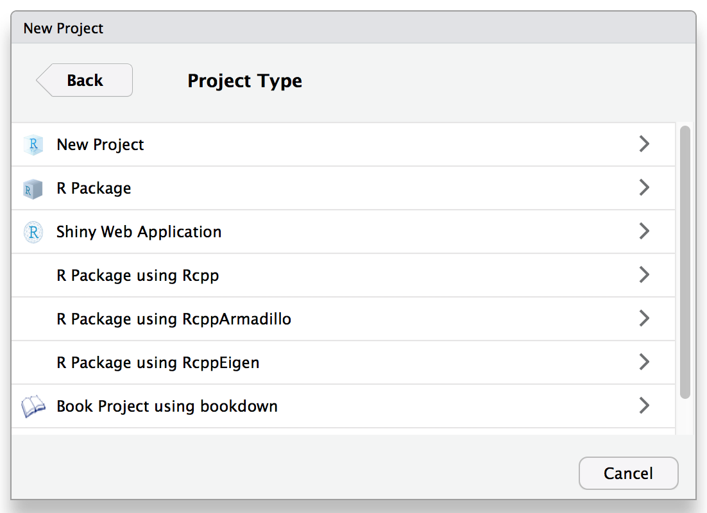The height and width of the screenshot is (513, 707).
Task: Pick R Package using Rcpp text
Action: point(137,276)
